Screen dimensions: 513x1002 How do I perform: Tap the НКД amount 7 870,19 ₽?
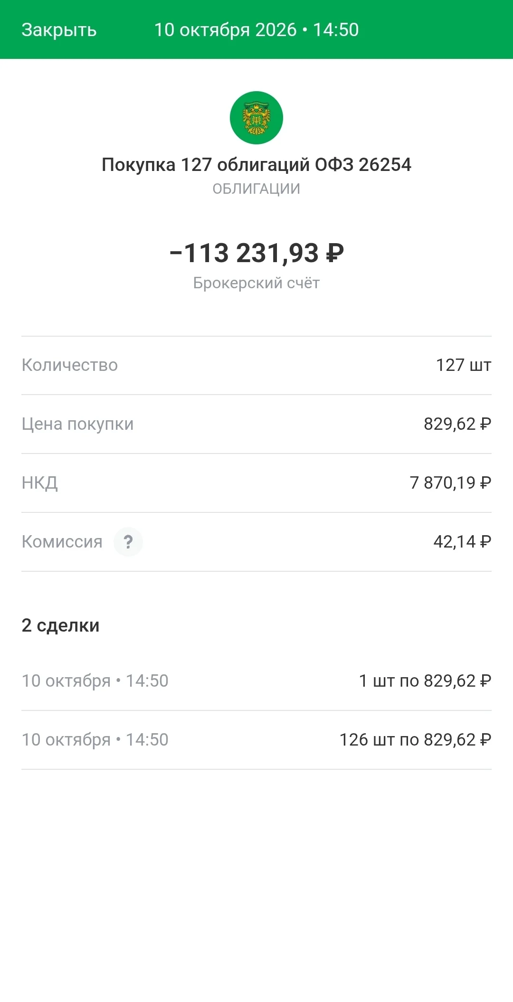click(x=451, y=483)
